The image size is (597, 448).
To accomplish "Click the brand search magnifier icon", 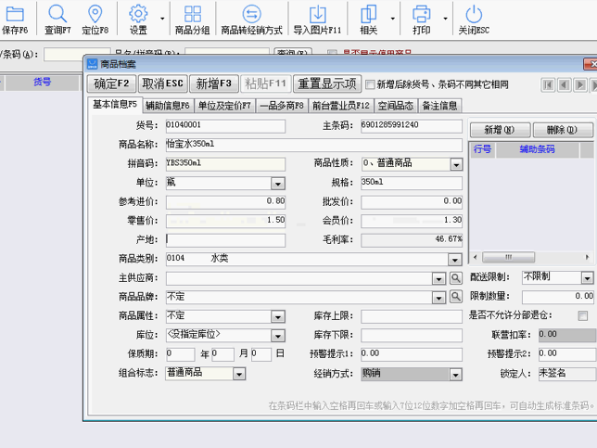I will [x=456, y=297].
